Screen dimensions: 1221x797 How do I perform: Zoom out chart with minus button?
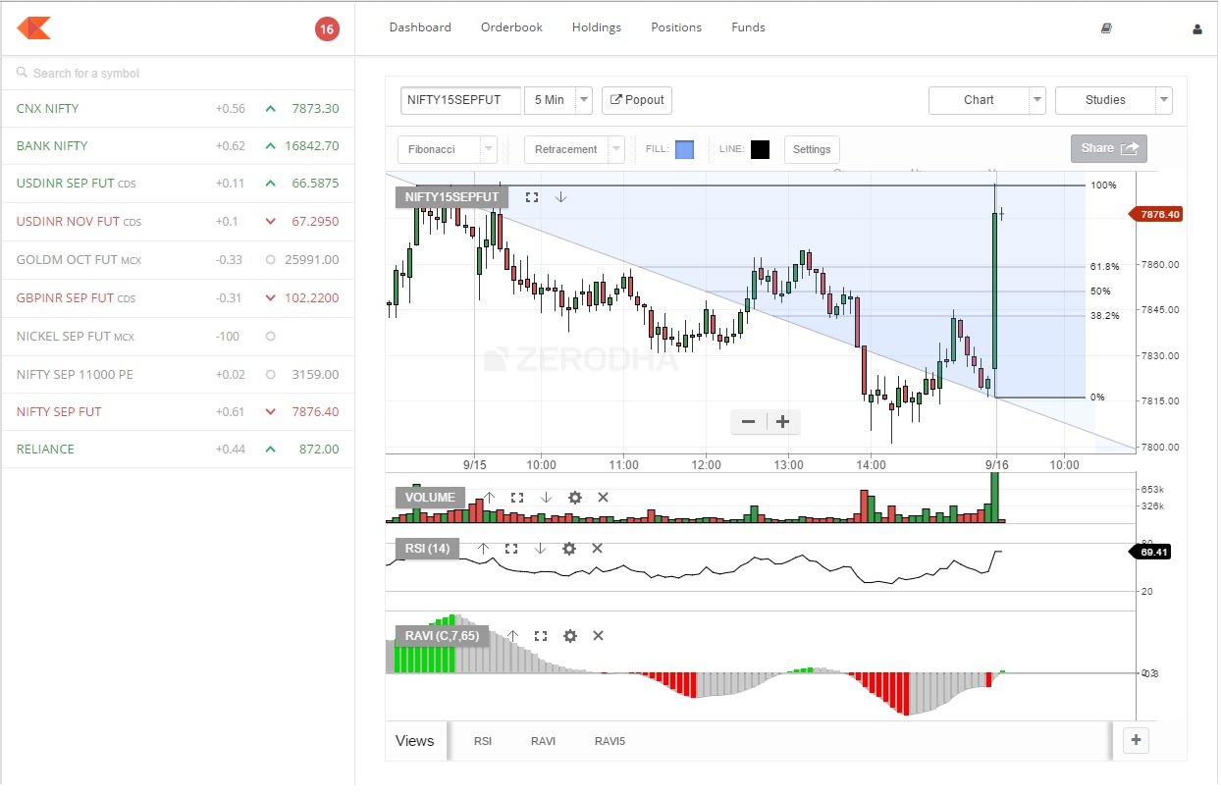click(x=748, y=422)
